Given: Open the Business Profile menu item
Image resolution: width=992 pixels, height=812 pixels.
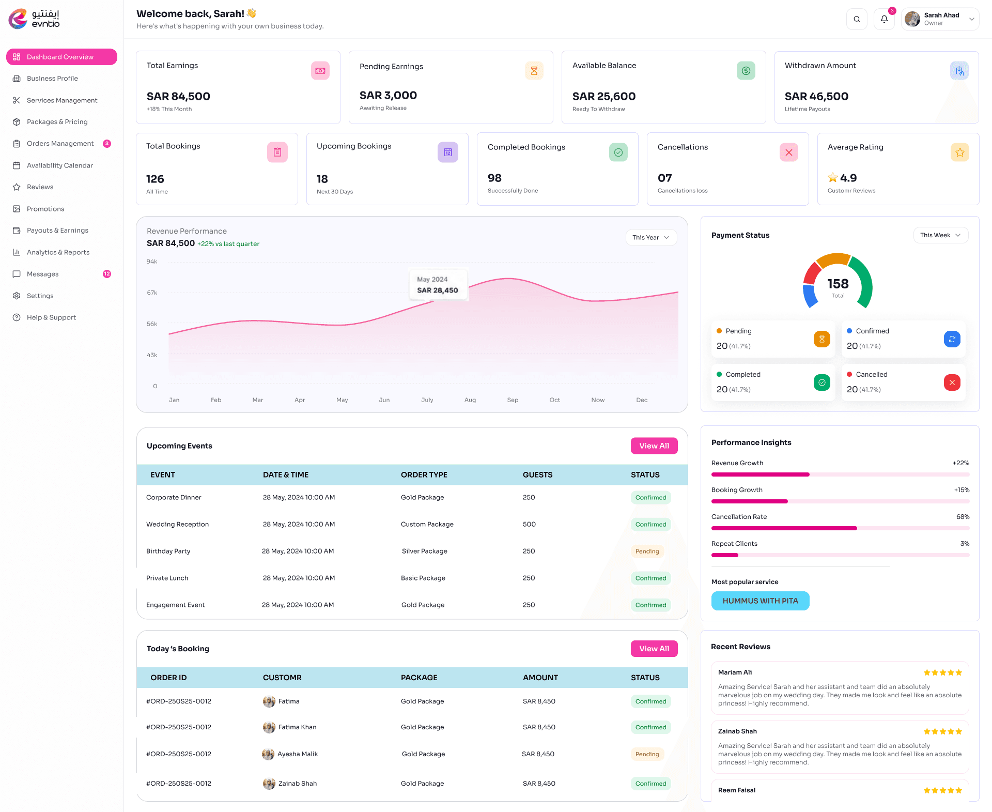Looking at the screenshot, I should [x=61, y=79].
